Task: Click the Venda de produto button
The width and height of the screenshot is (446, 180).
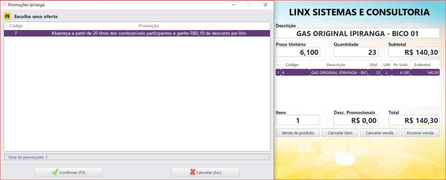Action: coord(298,133)
